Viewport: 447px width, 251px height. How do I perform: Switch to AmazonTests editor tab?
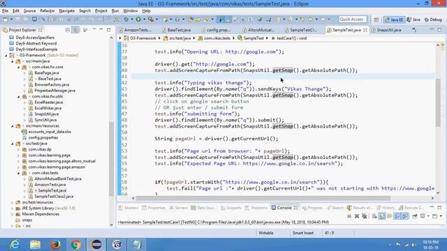(135, 30)
